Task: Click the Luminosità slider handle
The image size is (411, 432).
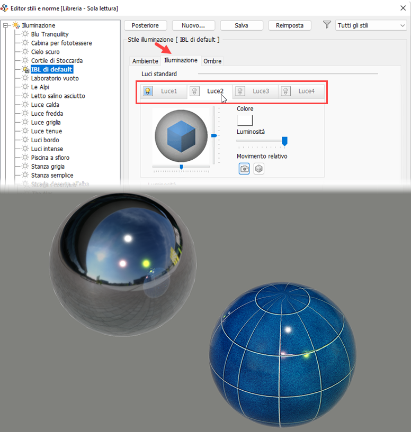Action: click(284, 141)
